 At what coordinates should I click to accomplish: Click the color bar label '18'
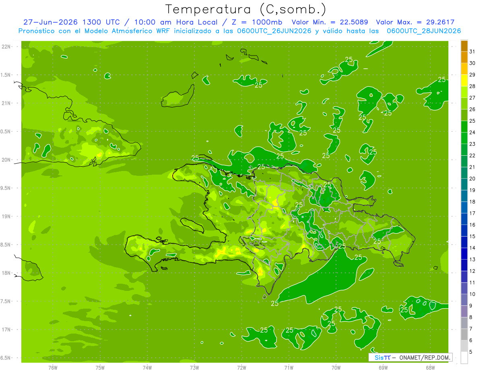click(x=473, y=202)
